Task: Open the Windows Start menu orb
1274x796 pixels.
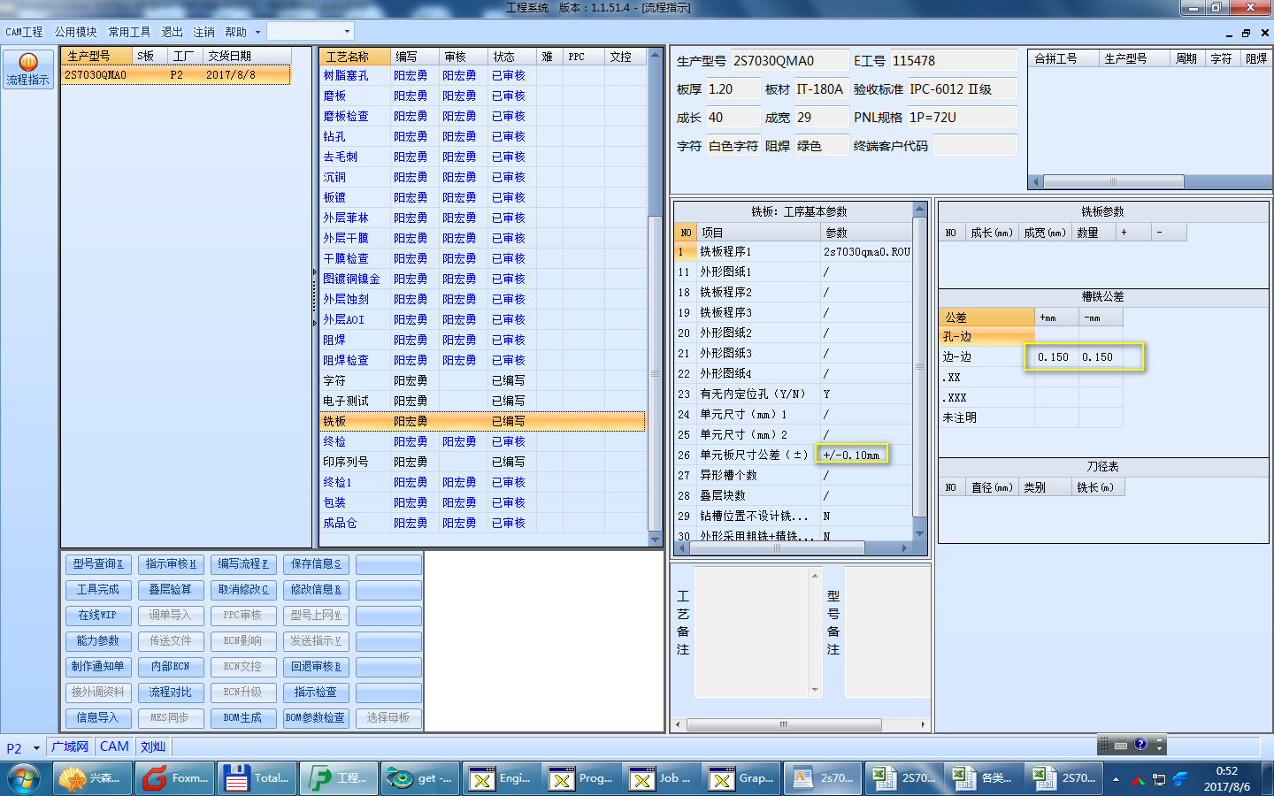Action: pos(24,778)
